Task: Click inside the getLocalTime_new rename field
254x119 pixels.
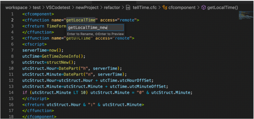Action: click(x=95, y=28)
